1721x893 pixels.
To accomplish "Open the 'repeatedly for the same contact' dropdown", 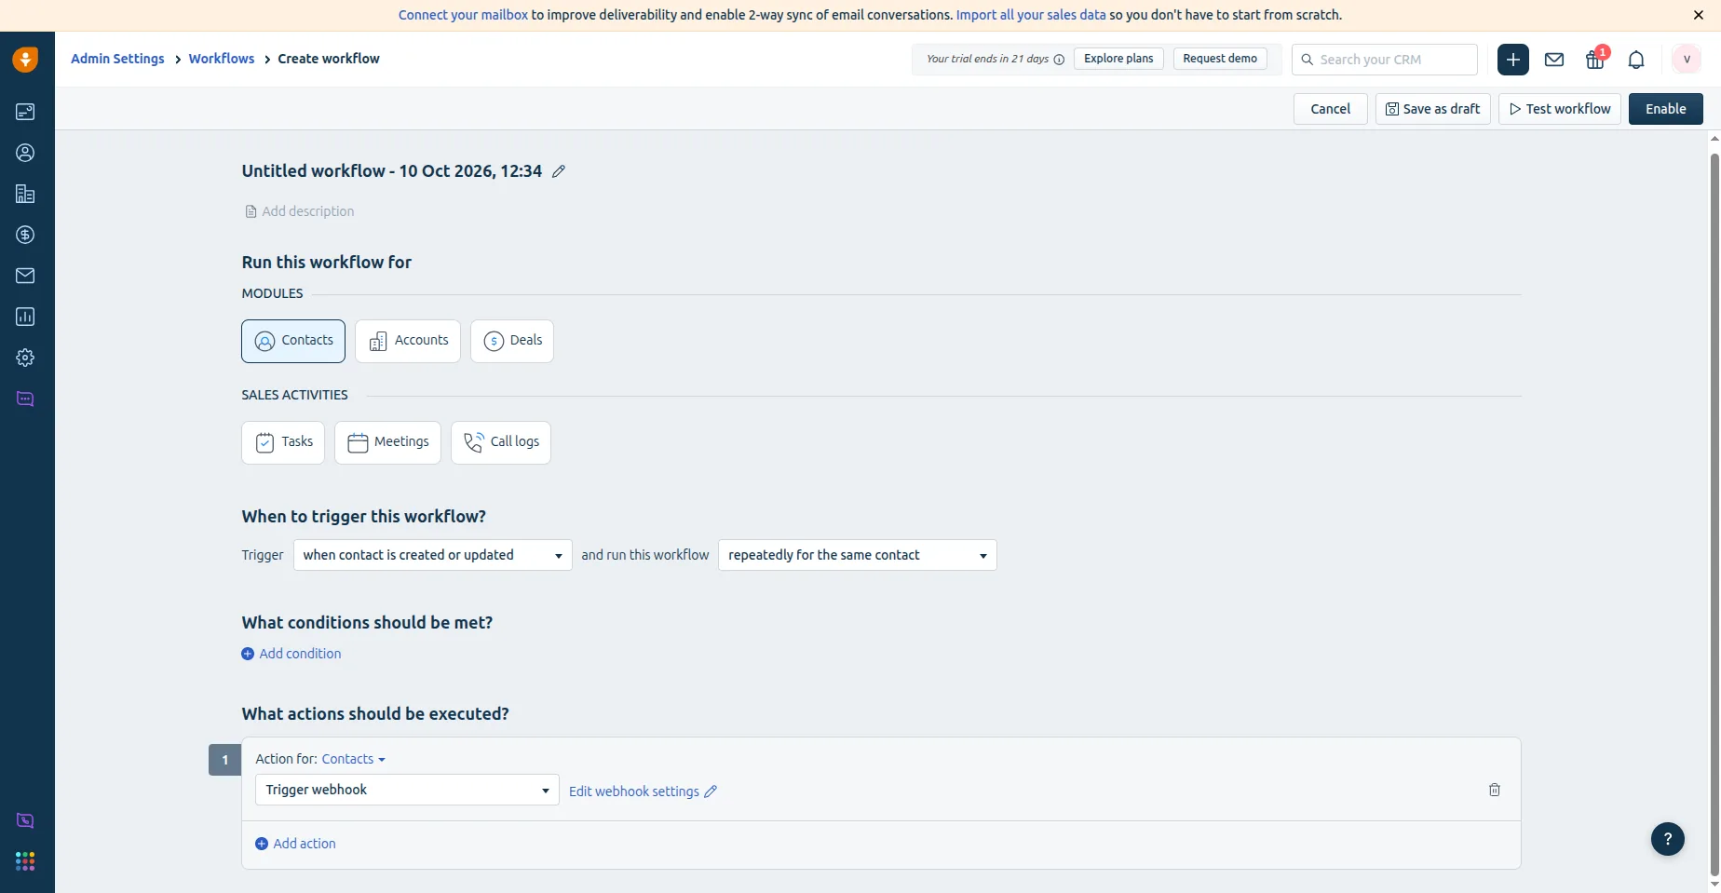I will (x=858, y=555).
